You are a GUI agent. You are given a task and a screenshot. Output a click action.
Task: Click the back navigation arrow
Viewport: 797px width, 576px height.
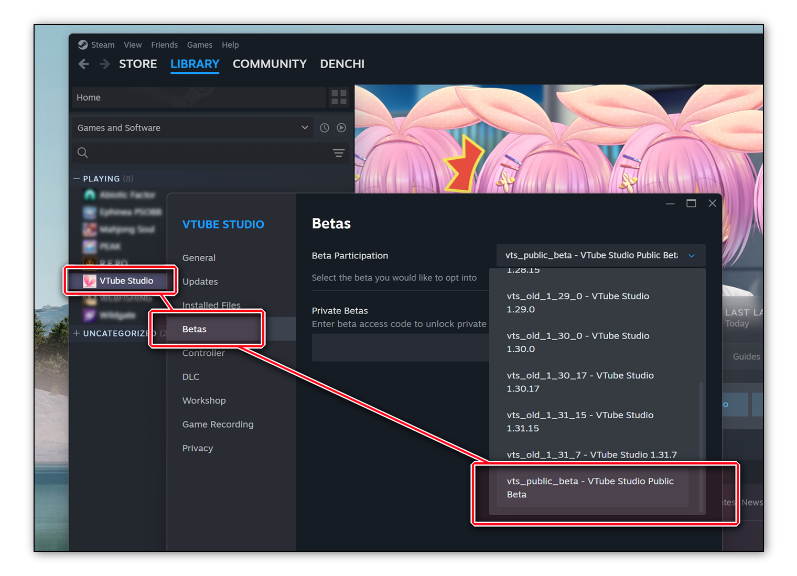point(83,63)
